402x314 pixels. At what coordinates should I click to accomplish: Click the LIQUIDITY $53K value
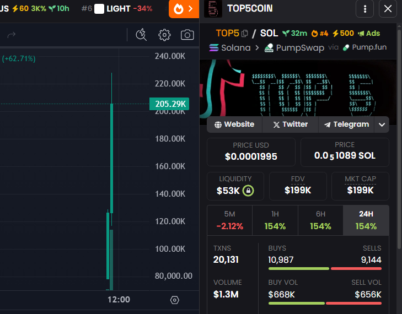click(228, 191)
